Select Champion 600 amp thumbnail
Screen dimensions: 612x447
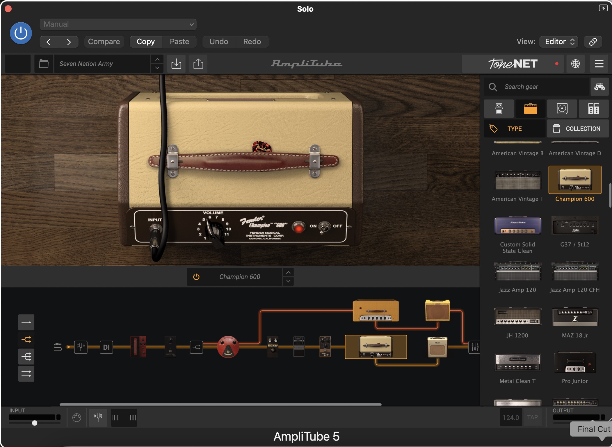pyautogui.click(x=575, y=180)
